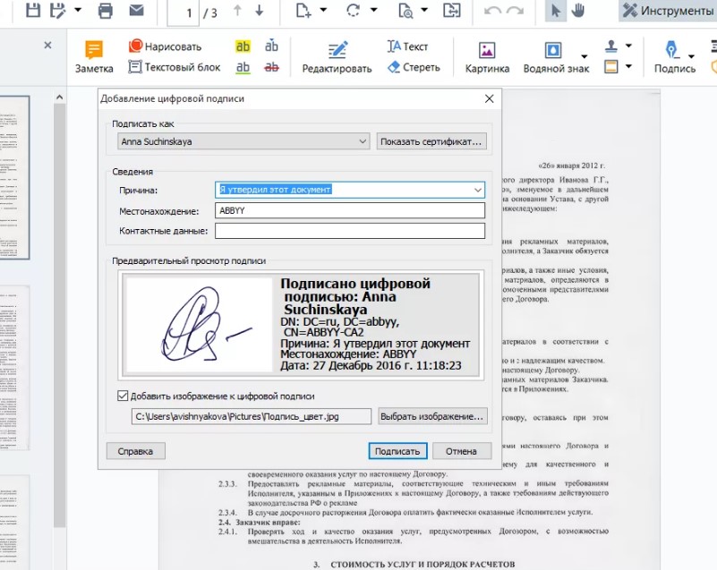Click the email envelope icon
The height and width of the screenshot is (570, 717).
(136, 12)
